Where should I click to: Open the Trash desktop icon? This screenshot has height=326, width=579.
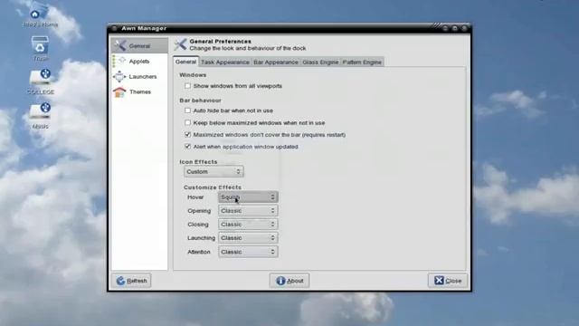point(40,48)
